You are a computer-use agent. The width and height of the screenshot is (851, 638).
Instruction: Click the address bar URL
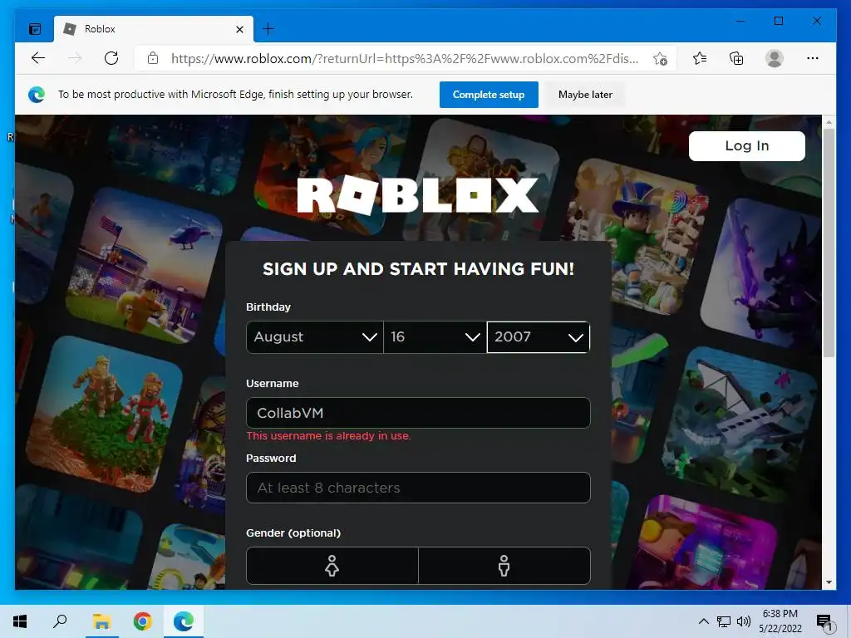(405, 59)
